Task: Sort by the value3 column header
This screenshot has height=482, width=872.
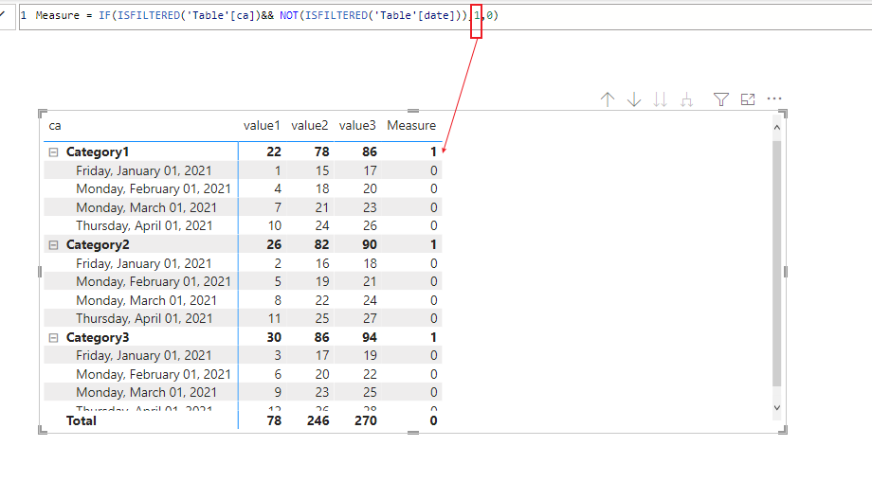Action: click(x=357, y=126)
